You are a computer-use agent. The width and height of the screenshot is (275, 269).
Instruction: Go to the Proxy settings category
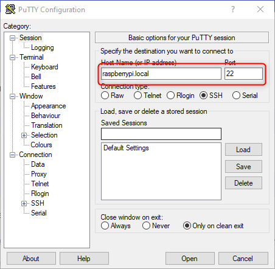[x=39, y=174]
